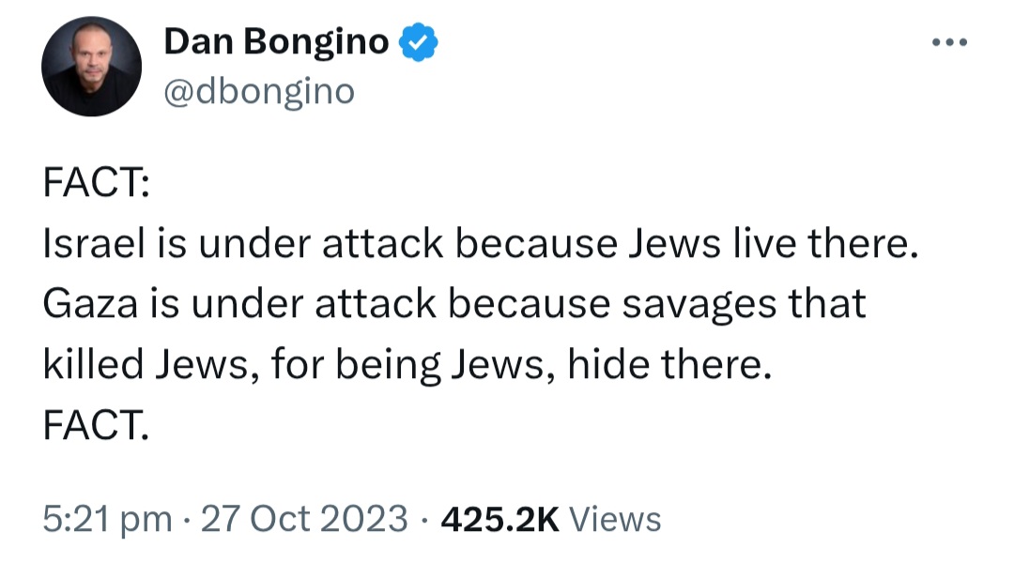Open the Dan Bongino display name link
The height and width of the screenshot is (578, 1014).
pos(276,41)
